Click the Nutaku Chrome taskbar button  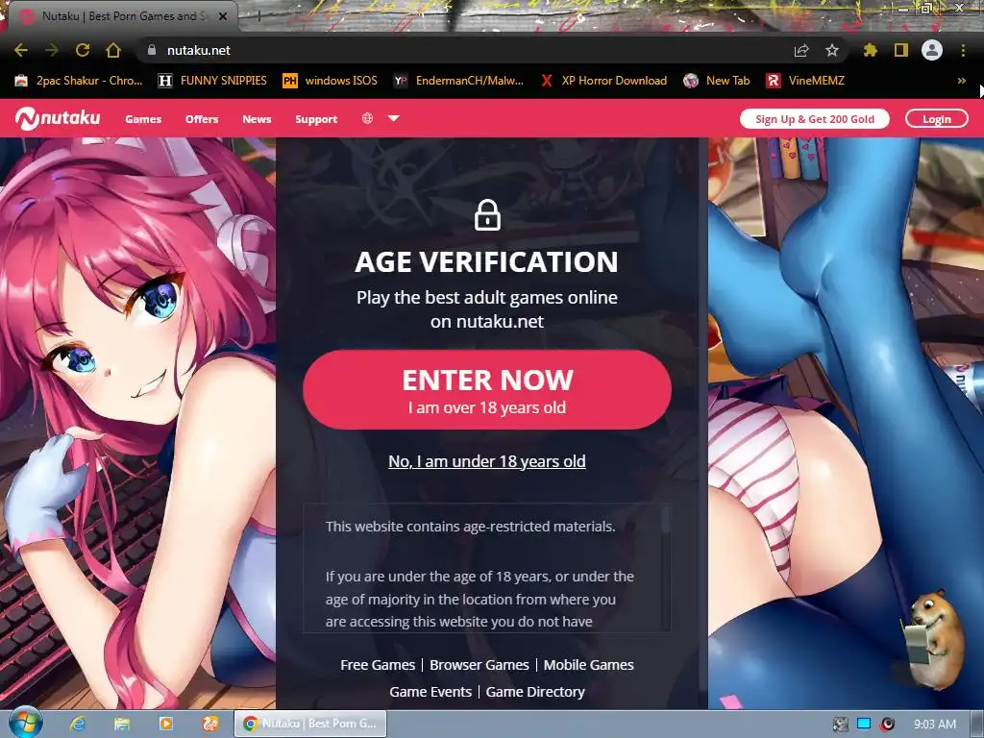click(310, 724)
